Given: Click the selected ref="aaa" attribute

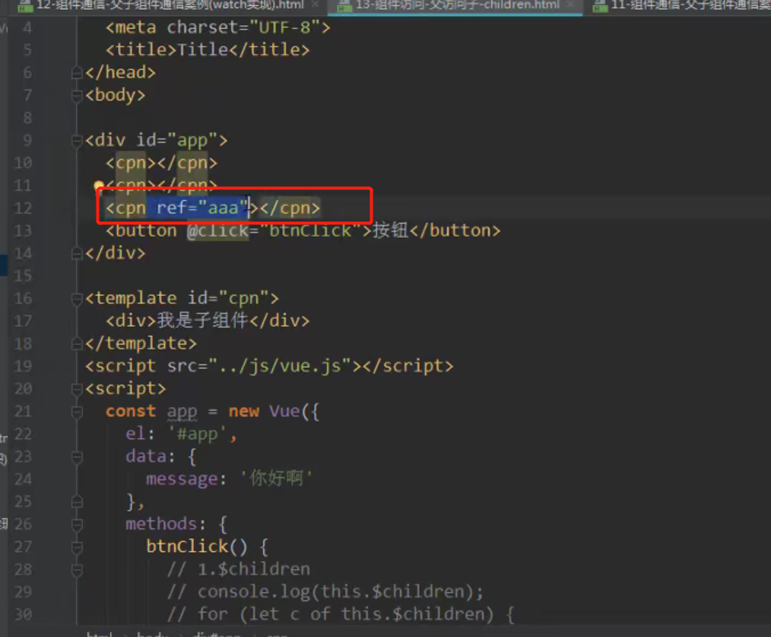Looking at the screenshot, I should click(x=201, y=208).
